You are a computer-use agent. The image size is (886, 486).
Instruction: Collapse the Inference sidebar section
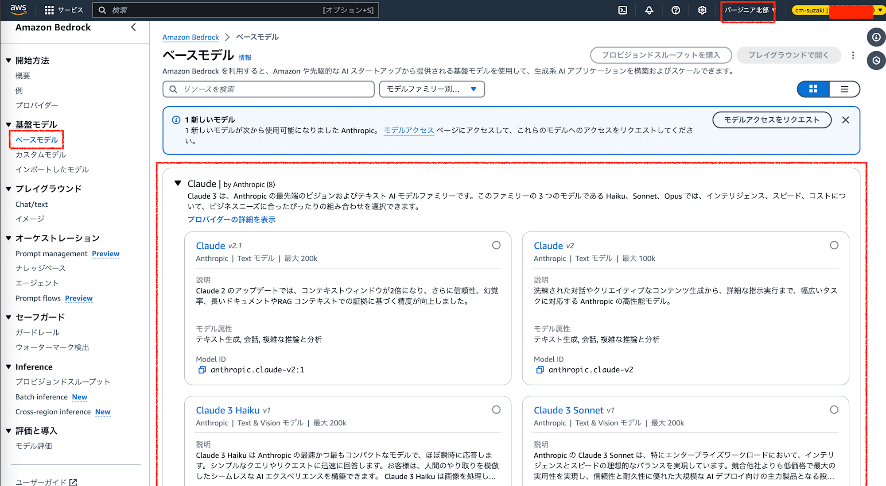8,366
